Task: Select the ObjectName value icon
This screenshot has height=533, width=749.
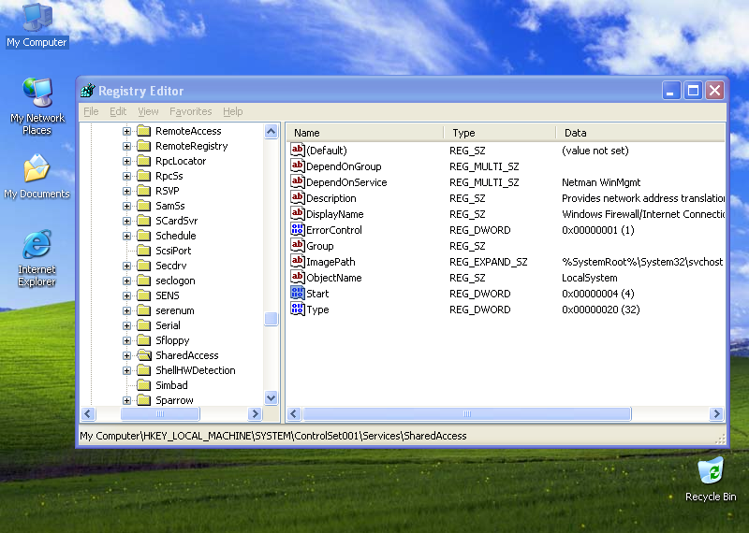Action: [x=297, y=277]
